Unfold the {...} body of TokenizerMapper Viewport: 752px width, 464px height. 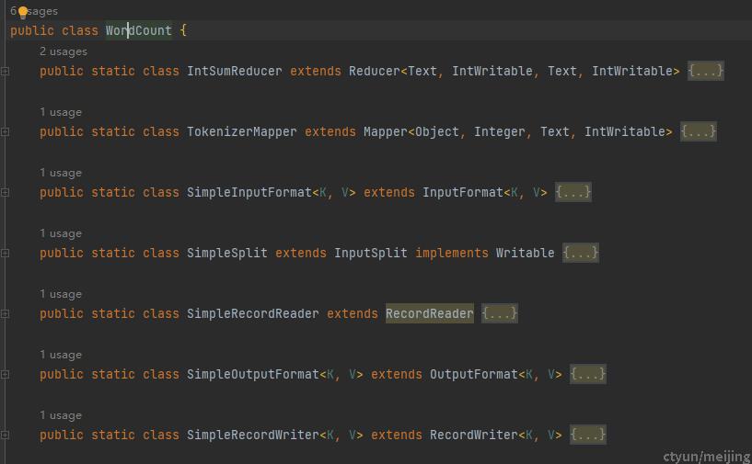point(699,131)
